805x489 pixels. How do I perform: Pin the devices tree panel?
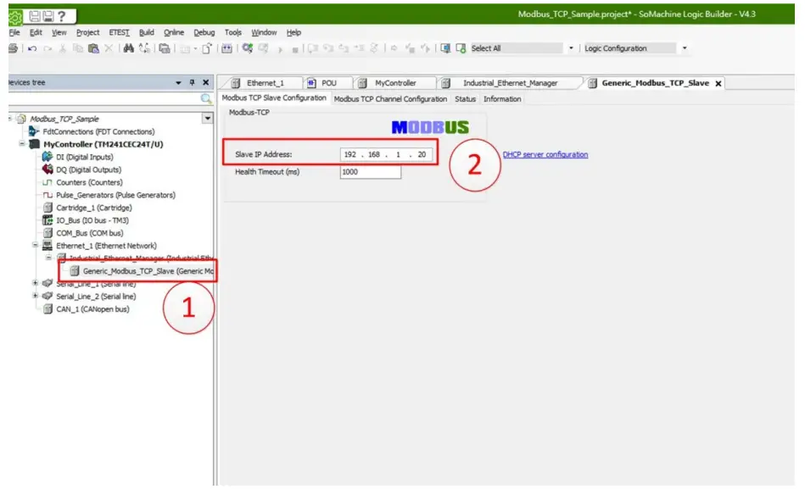[x=192, y=82]
